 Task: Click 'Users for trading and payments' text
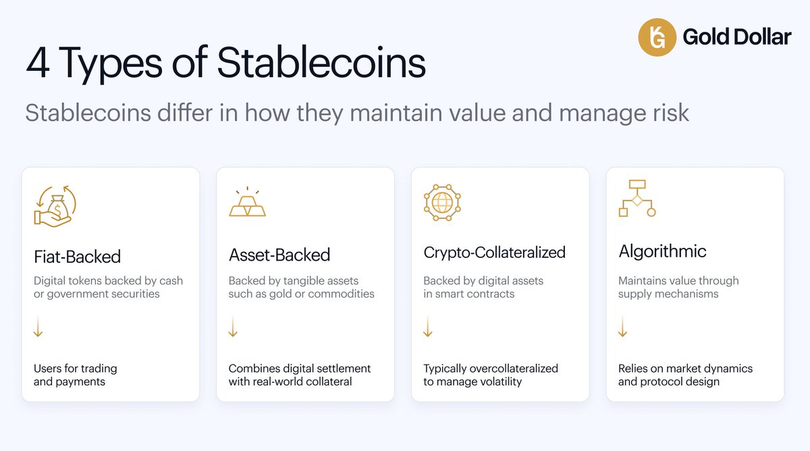[76, 375]
